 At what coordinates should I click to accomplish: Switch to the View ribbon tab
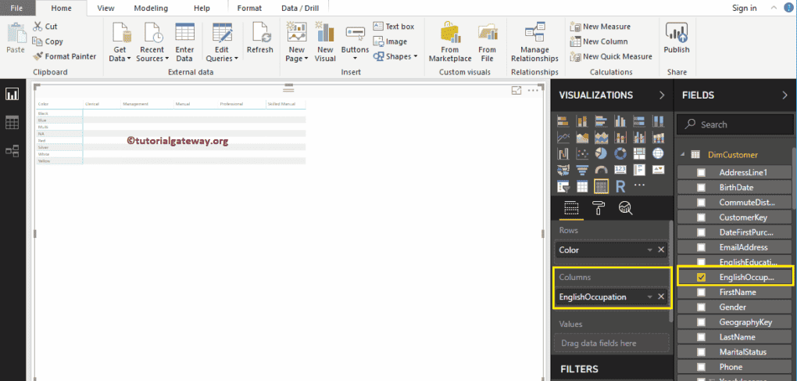(105, 8)
